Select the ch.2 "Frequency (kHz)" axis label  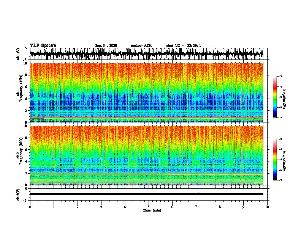coord(21,151)
